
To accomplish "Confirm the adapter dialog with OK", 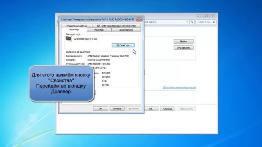I will pyautogui.click(x=100, y=109).
